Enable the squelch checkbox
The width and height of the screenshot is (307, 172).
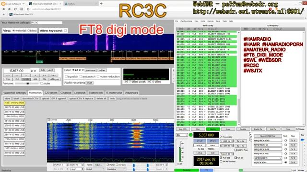66,76
